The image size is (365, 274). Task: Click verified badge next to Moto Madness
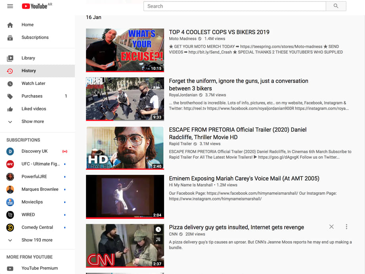pyautogui.click(x=200, y=39)
